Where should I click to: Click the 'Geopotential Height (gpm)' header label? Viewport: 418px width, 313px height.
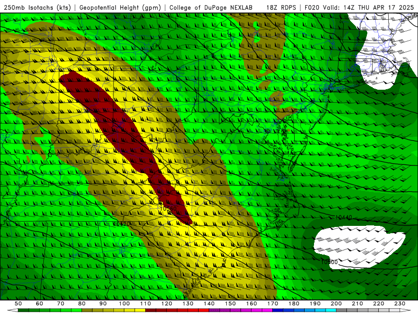[x=120, y=7]
